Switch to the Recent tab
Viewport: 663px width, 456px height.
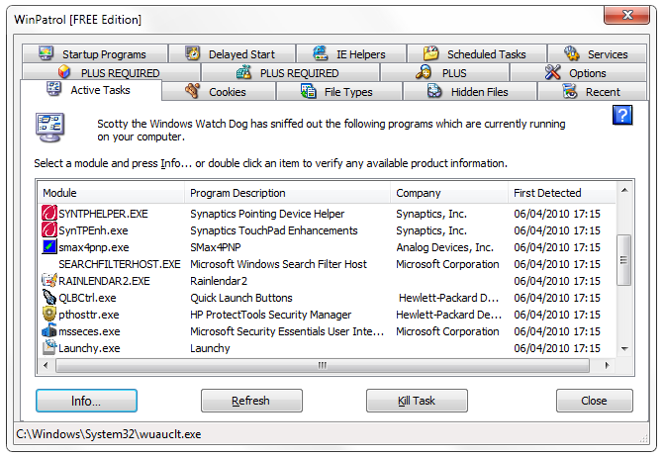coord(592,91)
